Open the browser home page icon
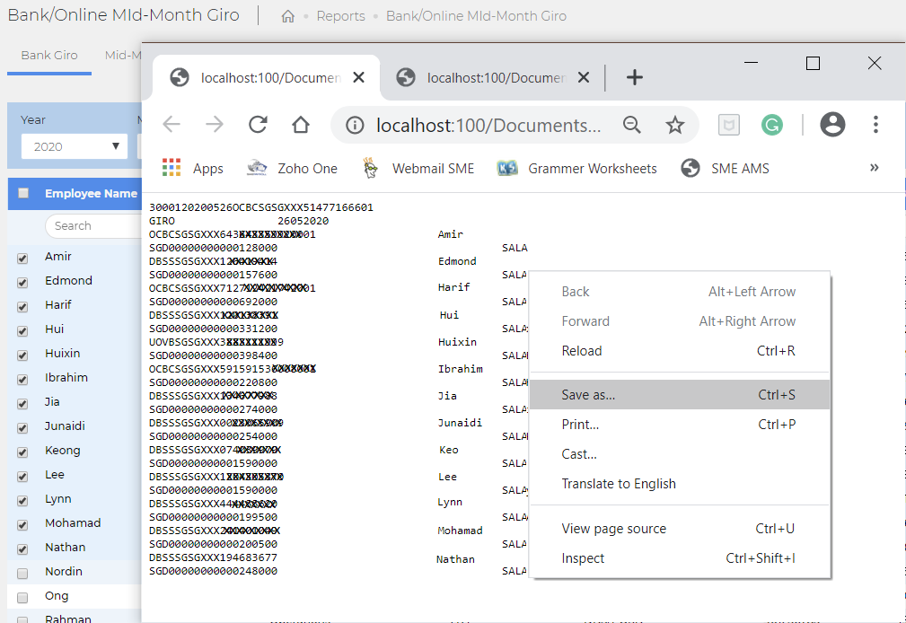906x623 pixels. 301,124
